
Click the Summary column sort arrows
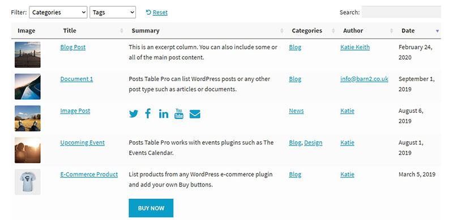tap(281, 31)
